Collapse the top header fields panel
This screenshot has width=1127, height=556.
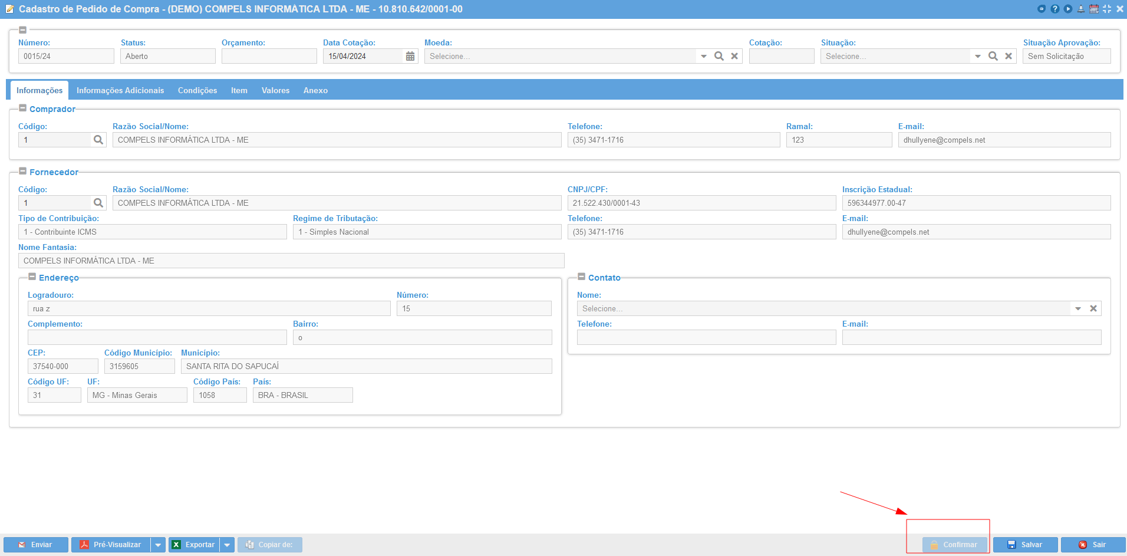pyautogui.click(x=23, y=30)
